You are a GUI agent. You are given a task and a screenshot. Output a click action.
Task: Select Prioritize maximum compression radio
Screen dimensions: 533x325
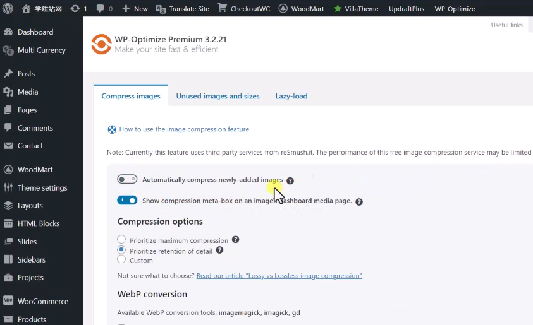pyautogui.click(x=121, y=239)
